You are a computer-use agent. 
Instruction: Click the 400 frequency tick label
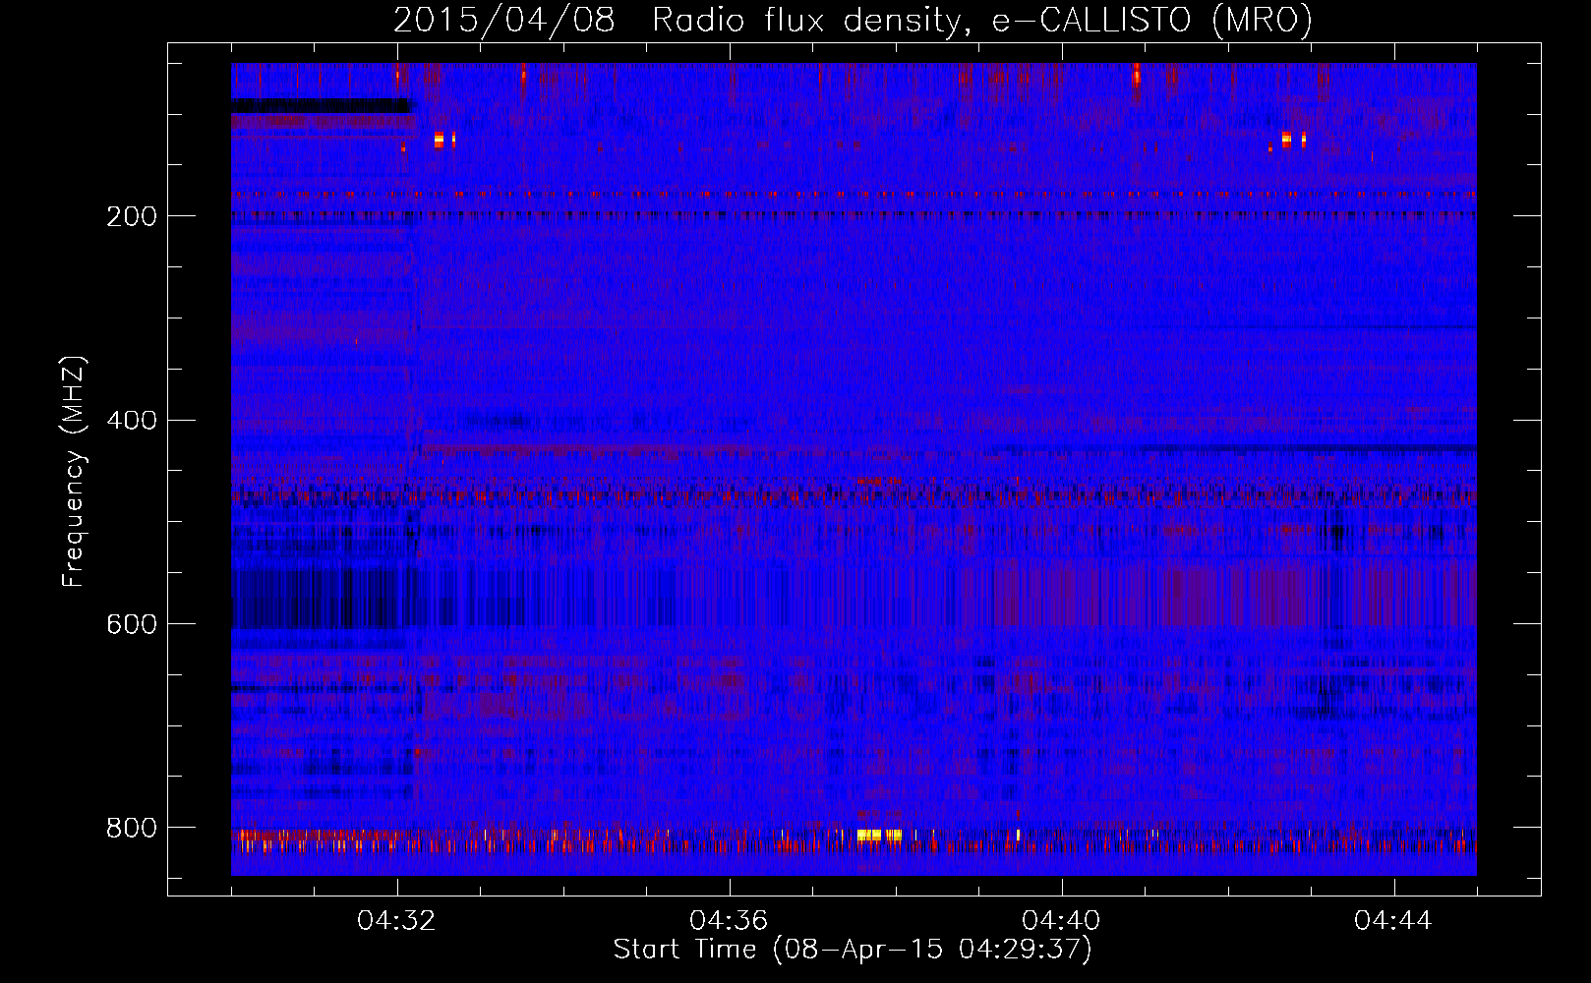(x=132, y=421)
